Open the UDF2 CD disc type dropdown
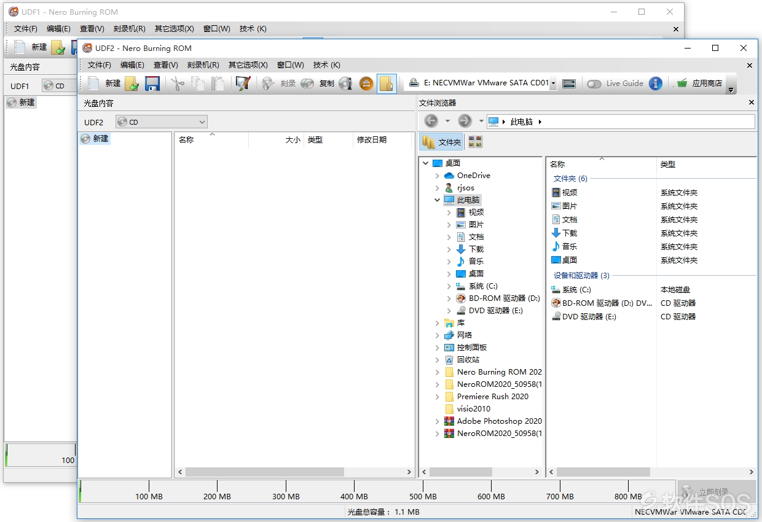 click(162, 122)
